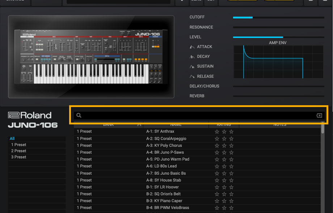Click first star of B-4: BR PWM VeloBrass
333x213 pixels.
217,208
